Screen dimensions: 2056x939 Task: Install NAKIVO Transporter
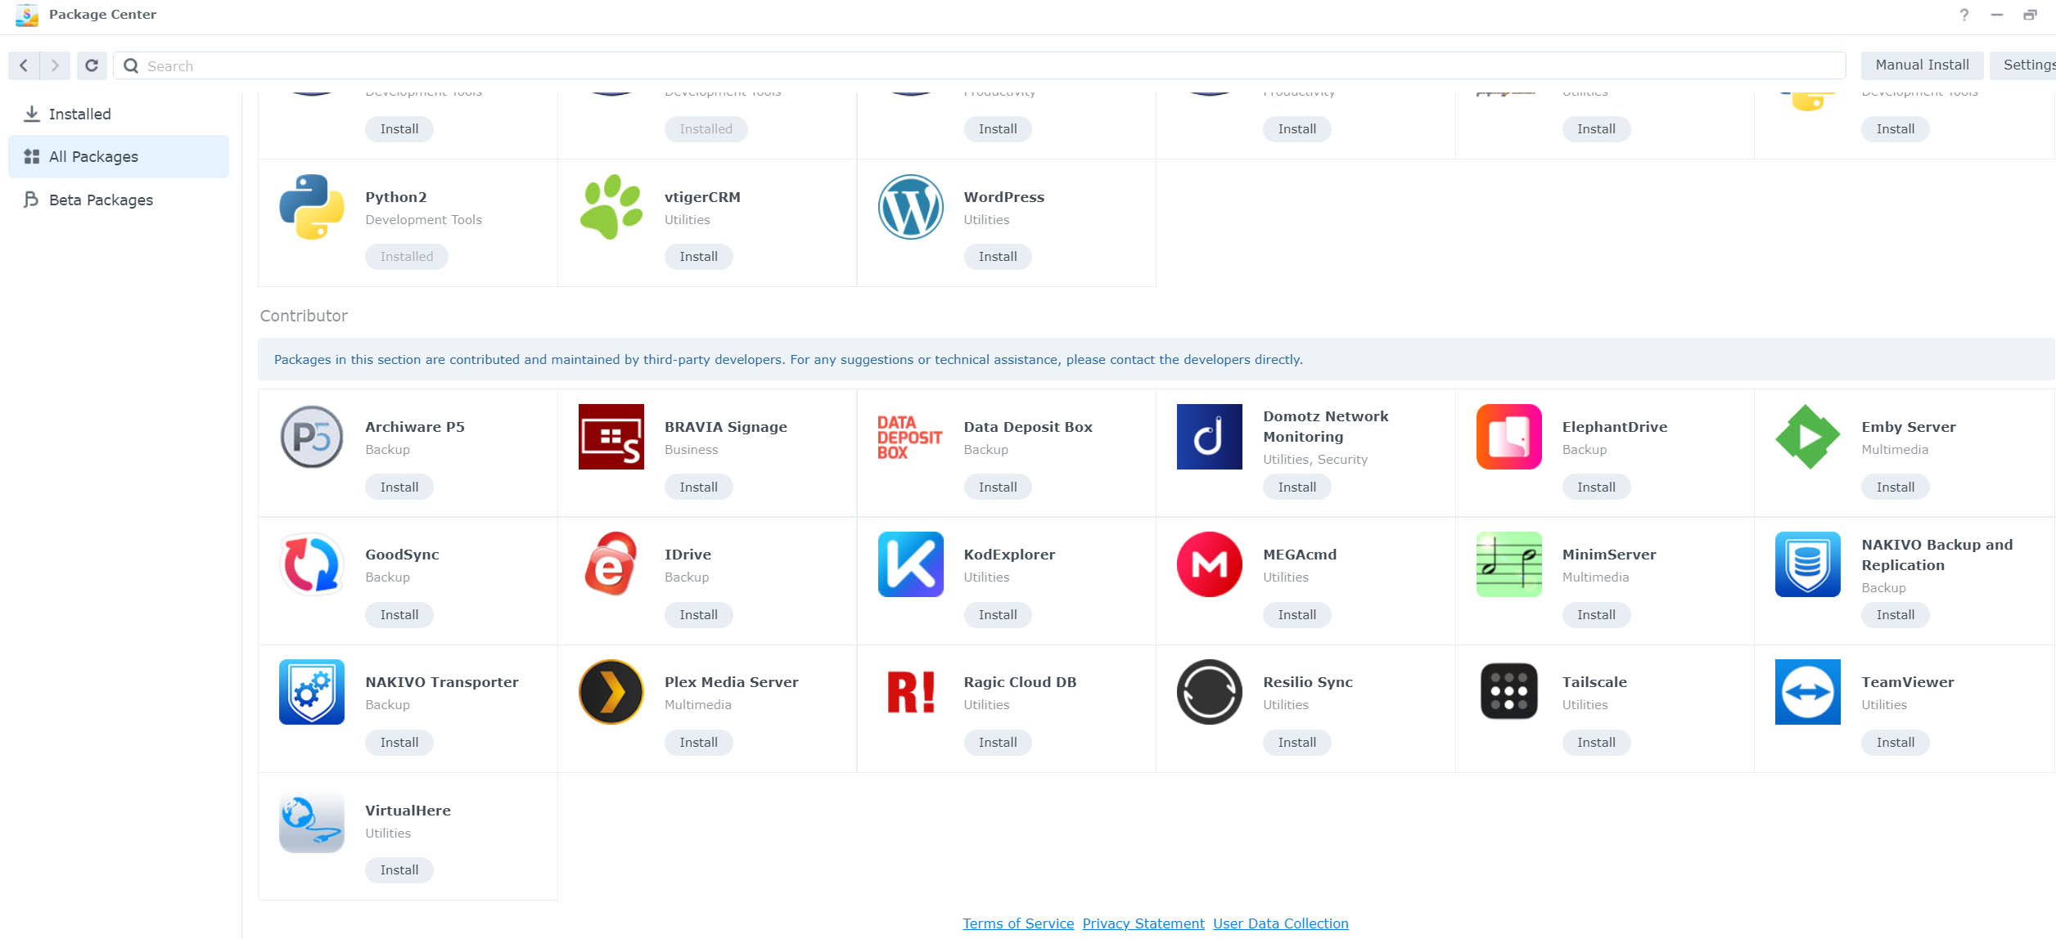[x=399, y=743]
